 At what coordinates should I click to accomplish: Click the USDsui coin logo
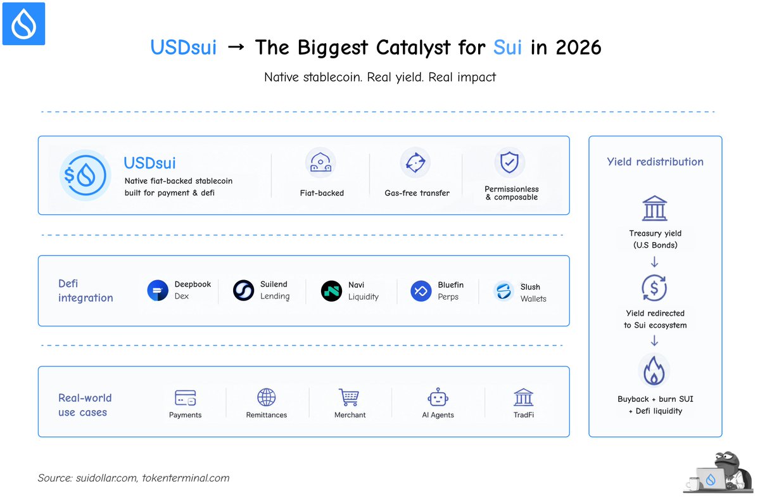[85, 175]
